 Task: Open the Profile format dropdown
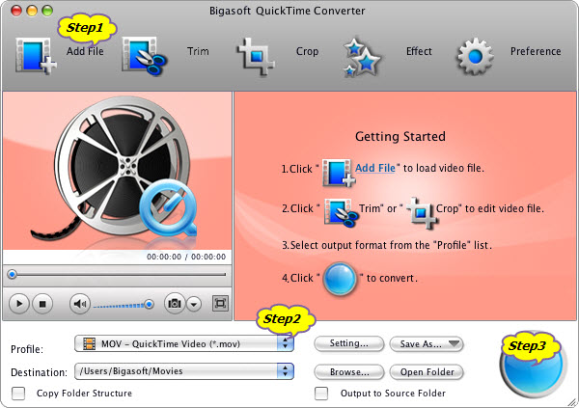tap(184, 343)
